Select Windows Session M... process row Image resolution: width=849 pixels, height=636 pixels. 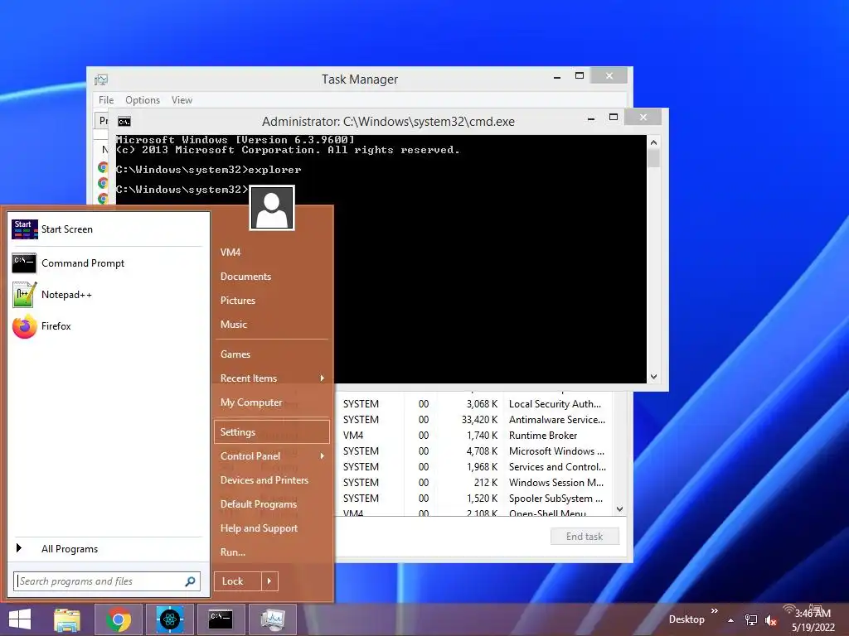coord(474,483)
